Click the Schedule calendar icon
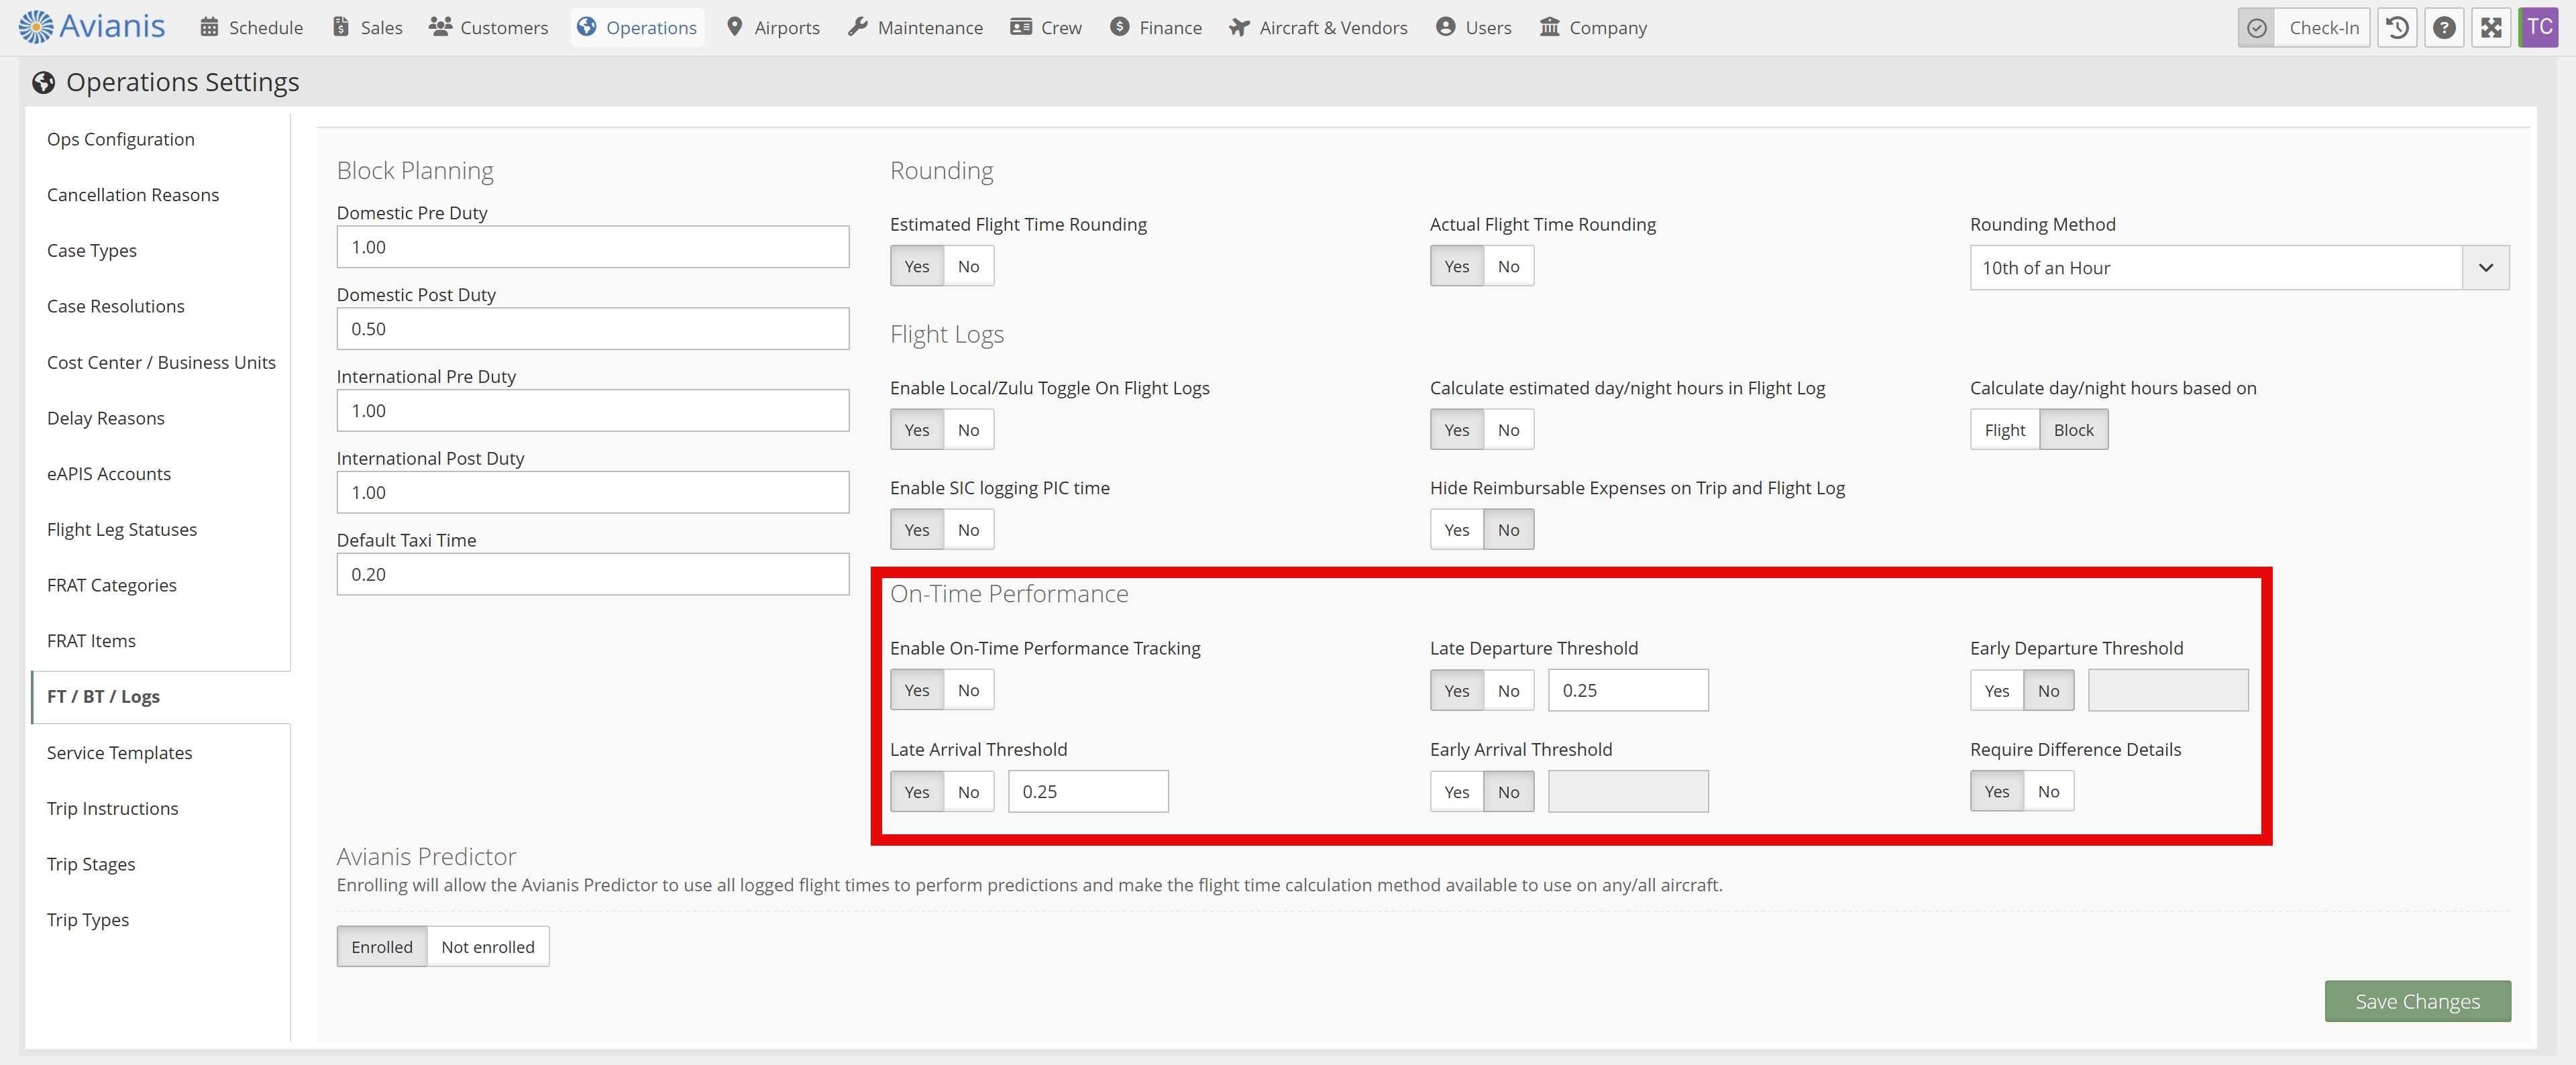This screenshot has height=1065, width=2576. click(x=209, y=27)
